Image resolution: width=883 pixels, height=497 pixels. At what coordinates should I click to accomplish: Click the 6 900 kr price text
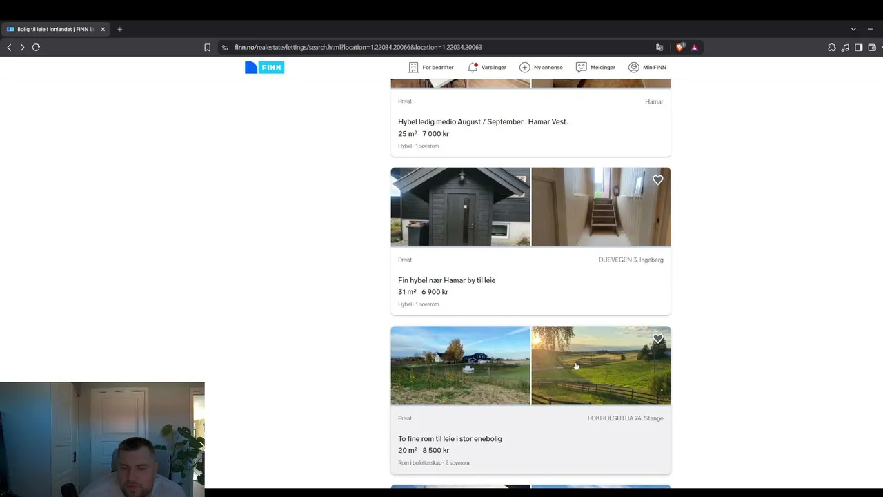(x=435, y=292)
